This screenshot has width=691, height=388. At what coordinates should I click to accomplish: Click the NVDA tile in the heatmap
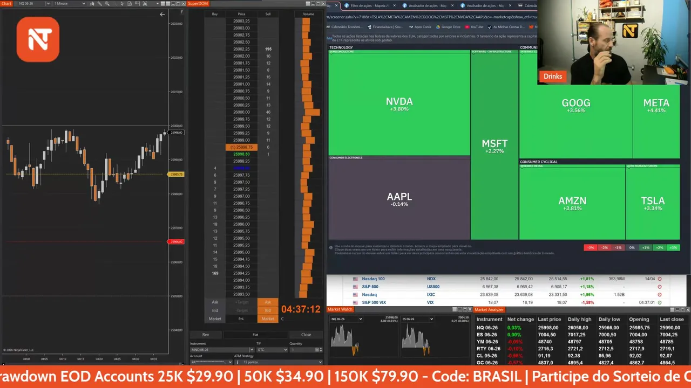coord(399,104)
